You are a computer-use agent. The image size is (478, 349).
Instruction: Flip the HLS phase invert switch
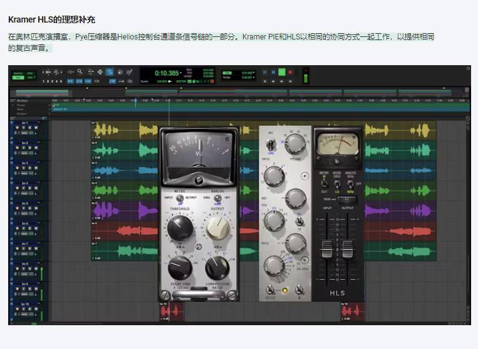tap(299, 289)
